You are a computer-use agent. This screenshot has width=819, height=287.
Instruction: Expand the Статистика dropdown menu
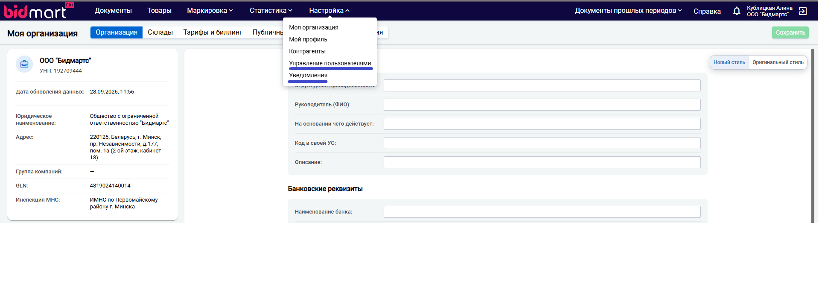pos(271,11)
